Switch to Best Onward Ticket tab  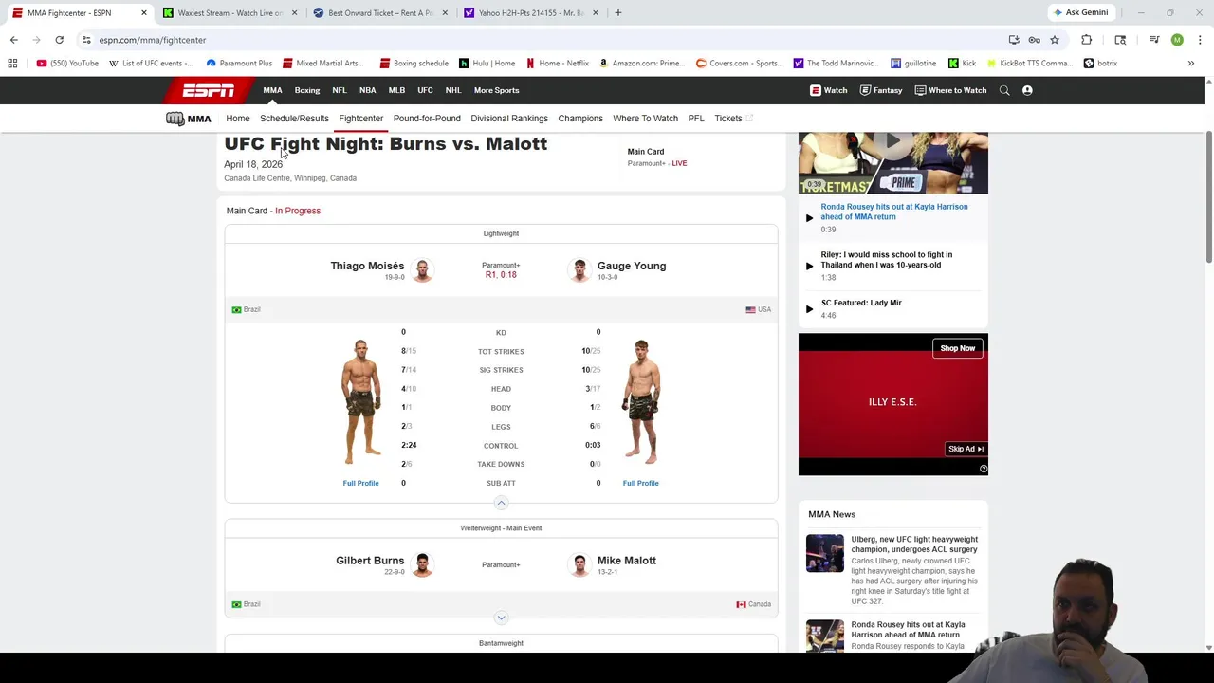pyautogui.click(x=379, y=12)
